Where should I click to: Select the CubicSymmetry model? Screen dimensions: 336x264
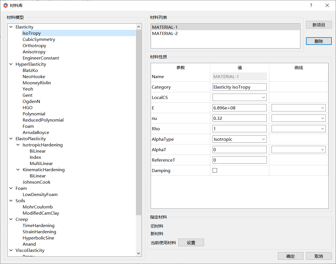(39, 39)
